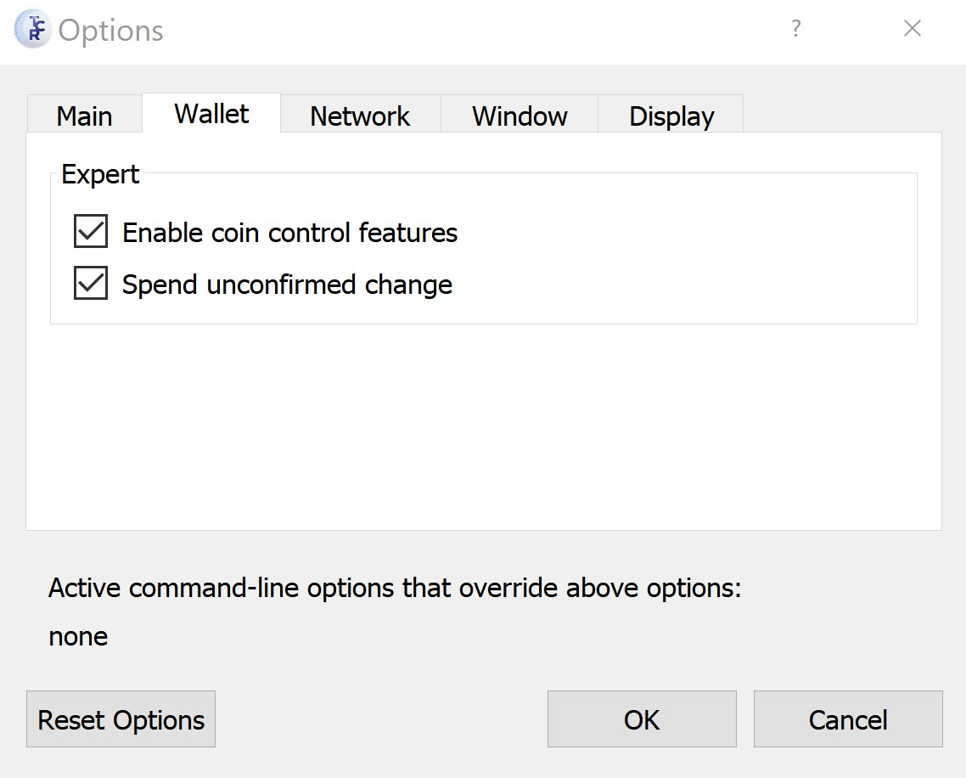
Task: Select the Wallet tab
Action: (x=211, y=114)
